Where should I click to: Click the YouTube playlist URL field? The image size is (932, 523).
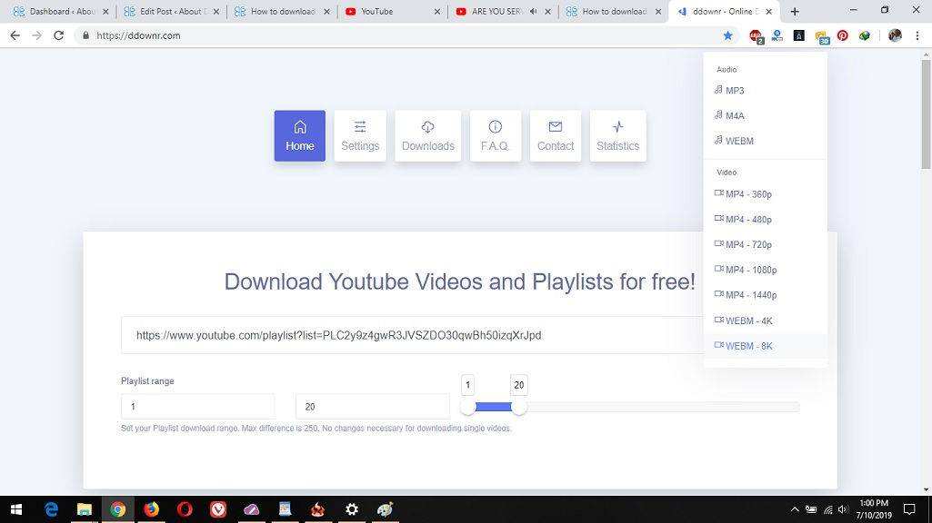(x=413, y=335)
